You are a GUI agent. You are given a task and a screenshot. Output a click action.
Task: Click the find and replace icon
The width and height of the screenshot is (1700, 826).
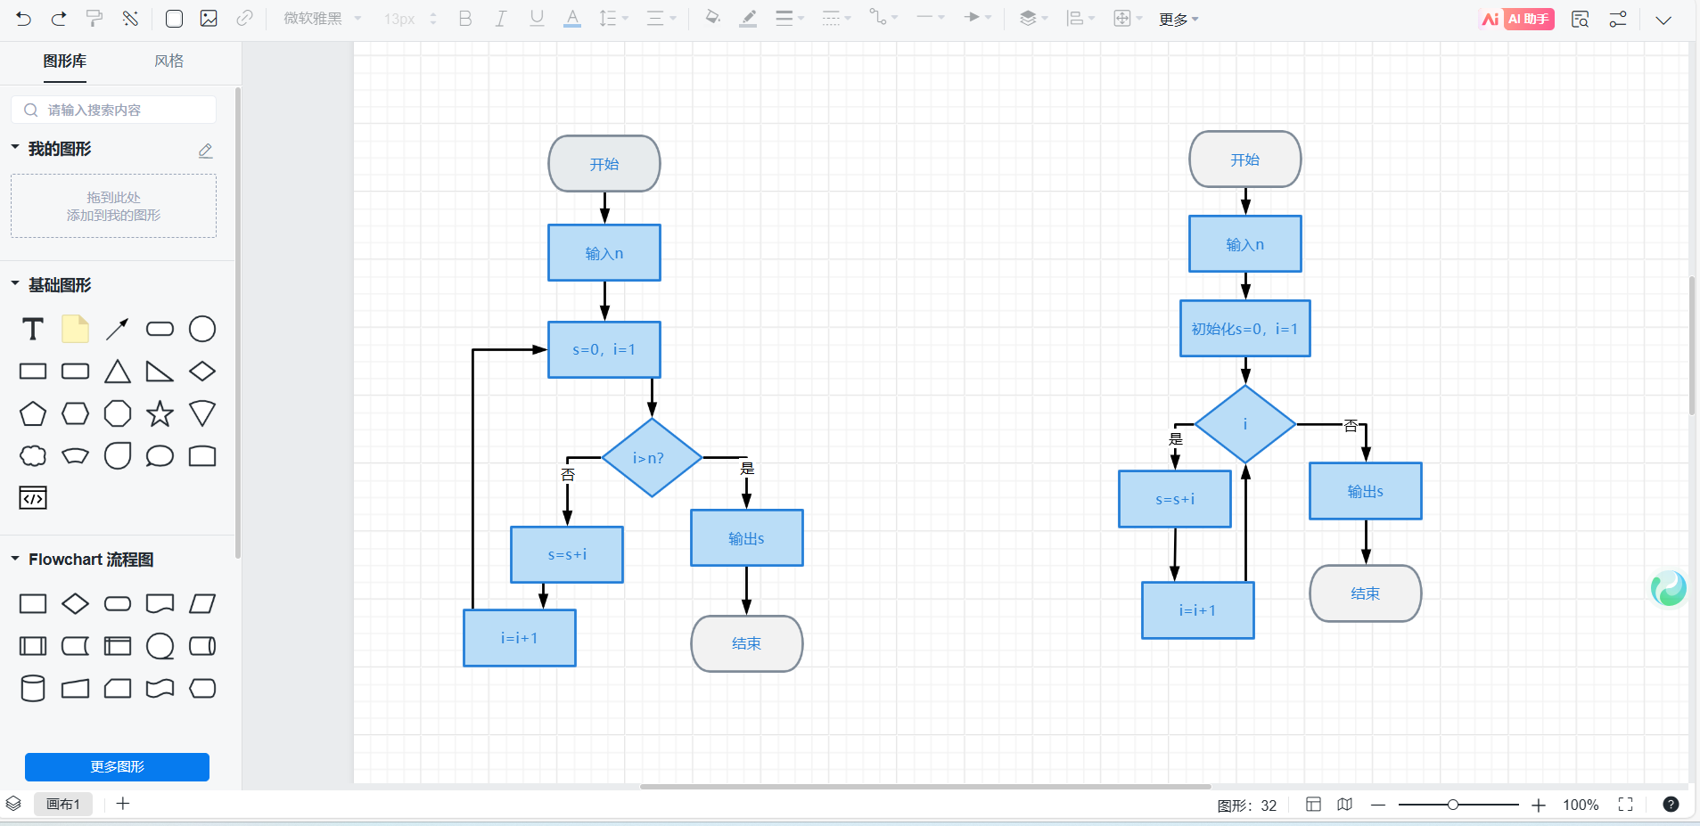pyautogui.click(x=1581, y=20)
